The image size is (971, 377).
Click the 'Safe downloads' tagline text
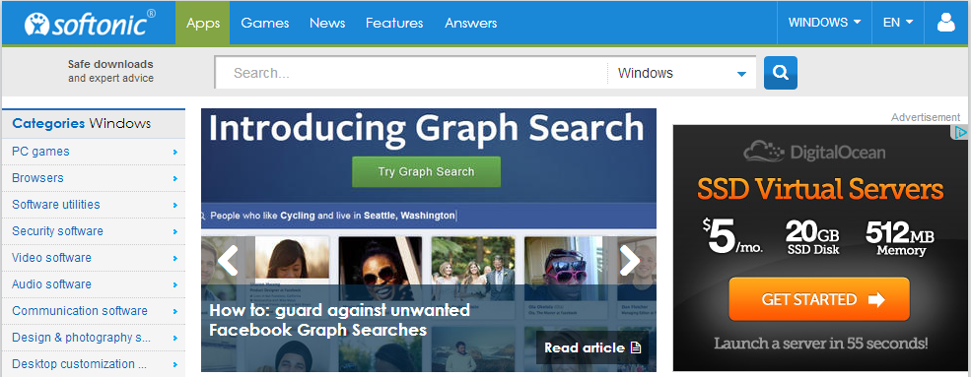pyautogui.click(x=110, y=64)
